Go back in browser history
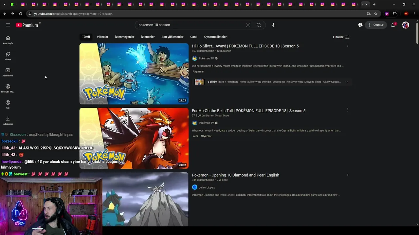Viewport: 419px width, 235px height. 5,14
